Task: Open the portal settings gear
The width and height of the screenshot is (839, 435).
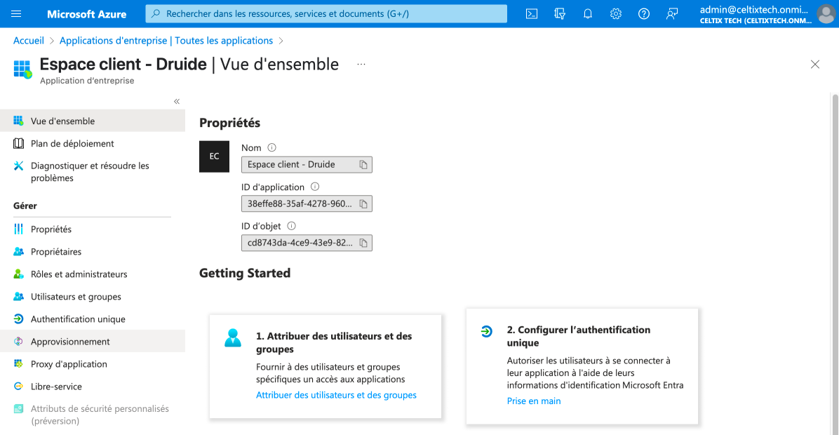Action: point(616,14)
